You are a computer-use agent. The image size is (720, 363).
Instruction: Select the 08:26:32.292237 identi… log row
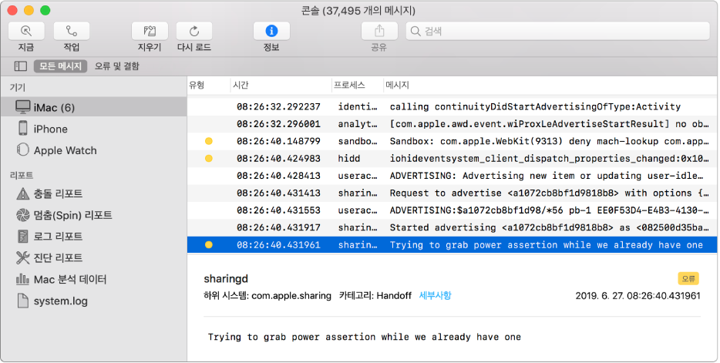pos(452,106)
